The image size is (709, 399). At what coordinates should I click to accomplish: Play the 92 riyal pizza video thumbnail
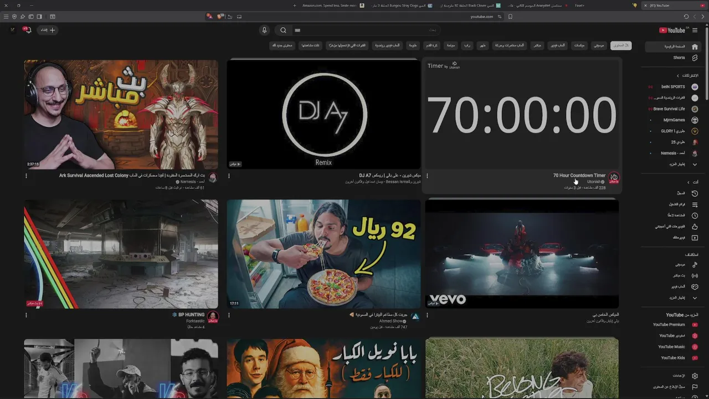[x=323, y=254]
